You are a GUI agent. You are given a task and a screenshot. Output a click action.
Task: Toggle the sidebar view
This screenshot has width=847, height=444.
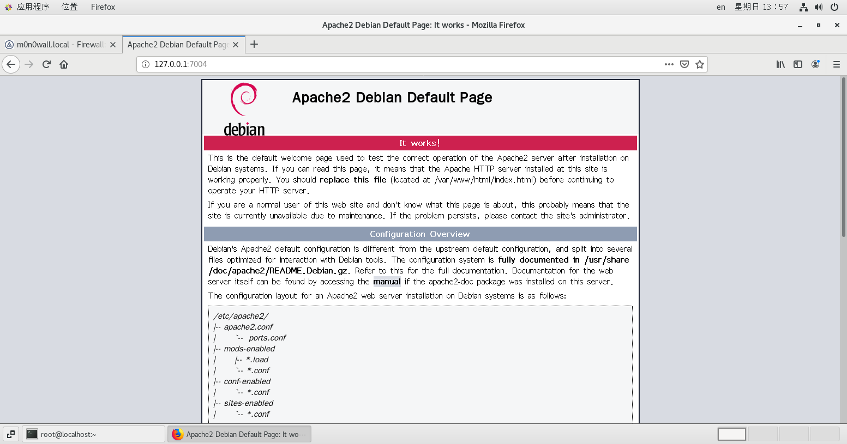pos(798,64)
